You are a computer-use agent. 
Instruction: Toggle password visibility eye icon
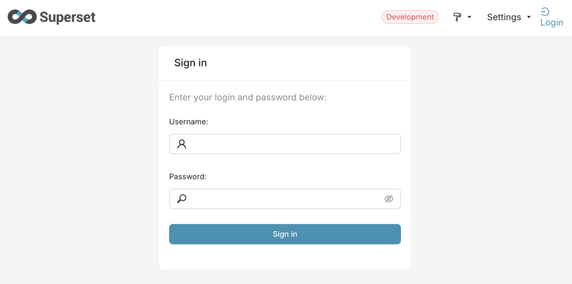point(389,199)
